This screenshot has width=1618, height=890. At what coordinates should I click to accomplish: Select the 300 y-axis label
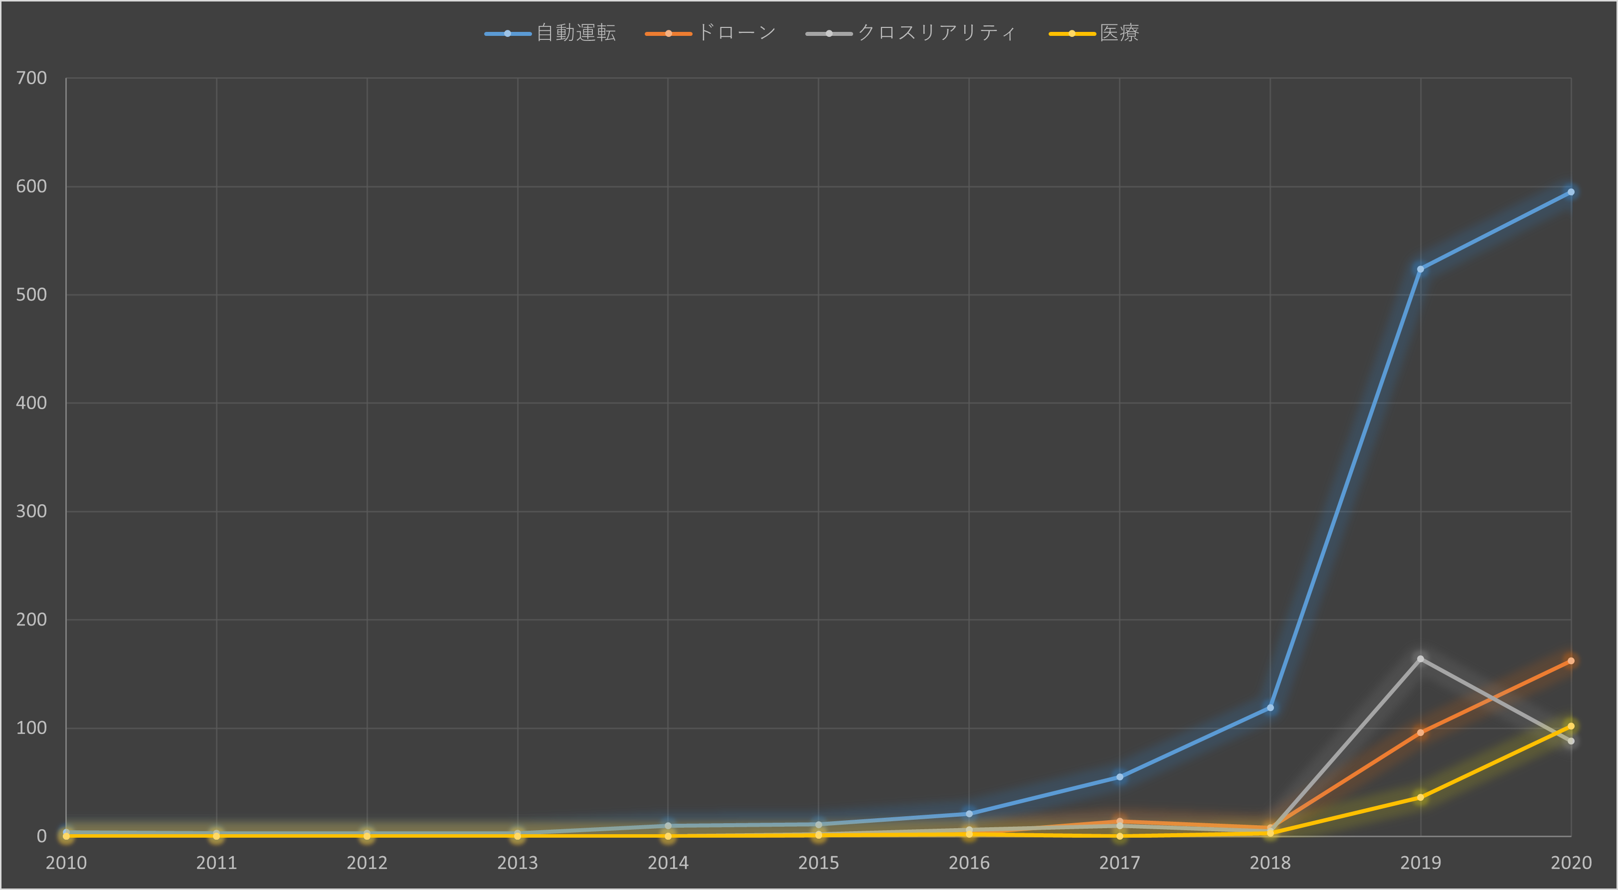(x=31, y=512)
